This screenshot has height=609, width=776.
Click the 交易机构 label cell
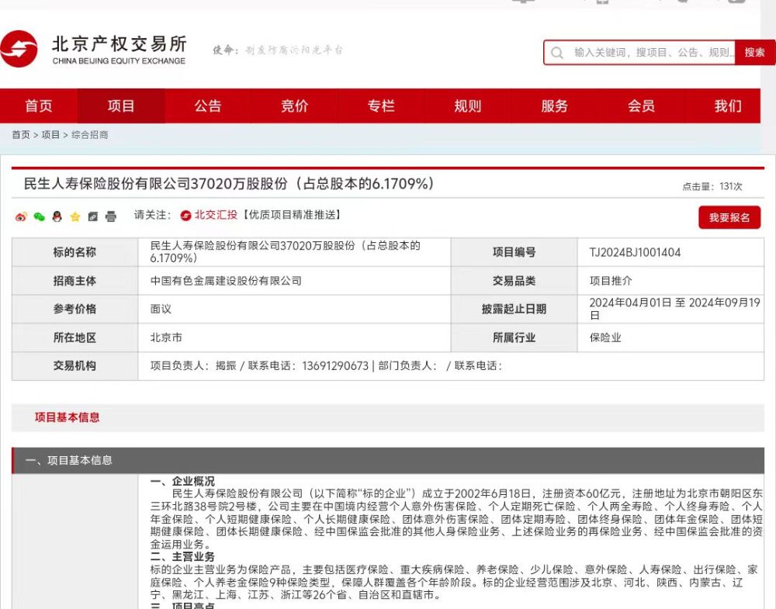[74, 365]
